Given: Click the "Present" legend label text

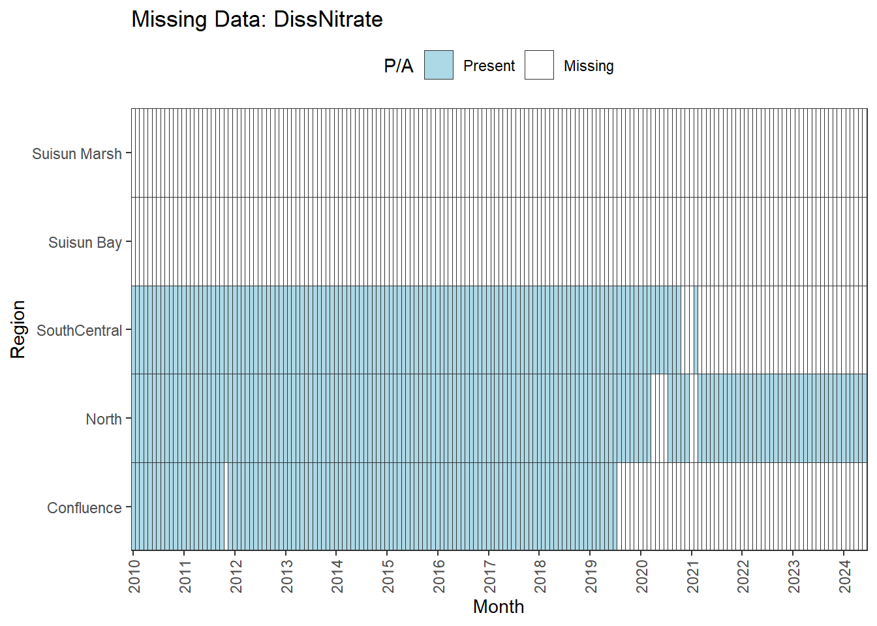Looking at the screenshot, I should 489,66.
